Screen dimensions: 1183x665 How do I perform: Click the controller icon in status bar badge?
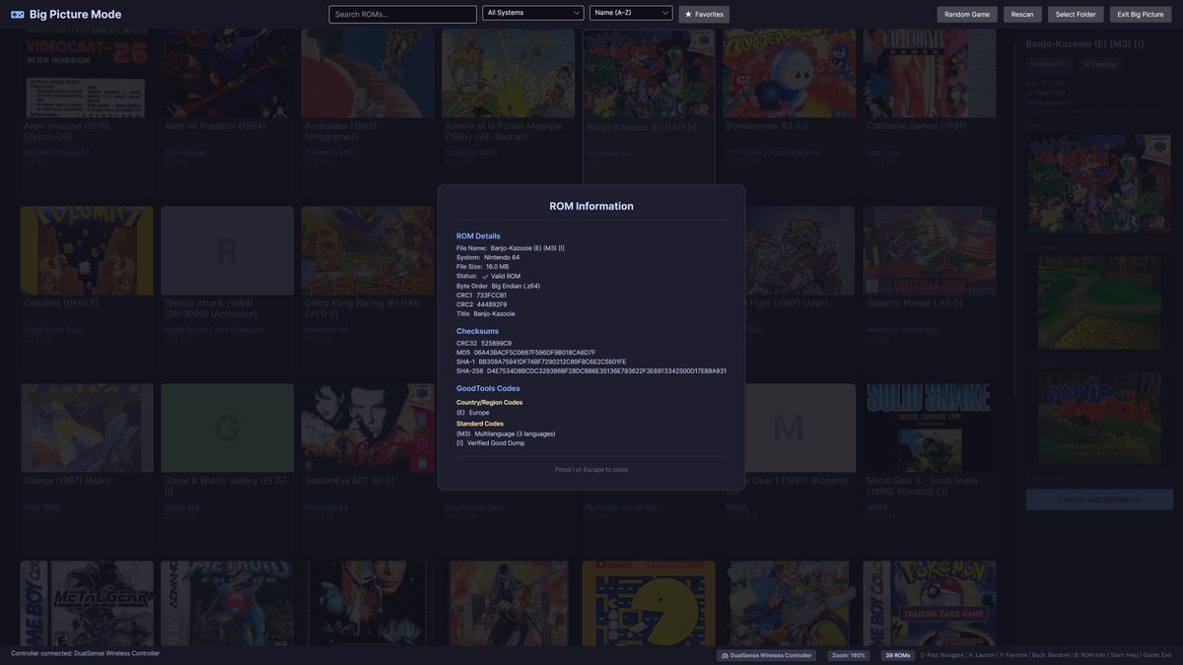726,655
